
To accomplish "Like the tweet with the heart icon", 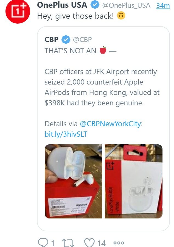I will click(89, 242).
